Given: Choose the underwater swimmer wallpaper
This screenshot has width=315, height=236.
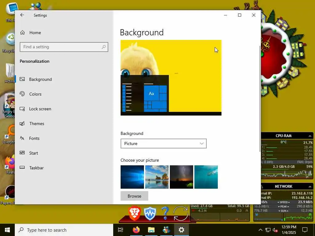Looking at the screenshot, I should pos(206,177).
